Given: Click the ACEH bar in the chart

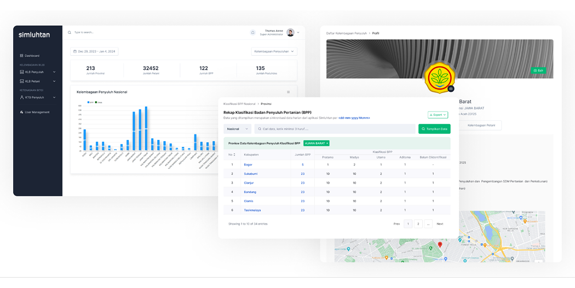Looking at the screenshot, I should [85, 140].
